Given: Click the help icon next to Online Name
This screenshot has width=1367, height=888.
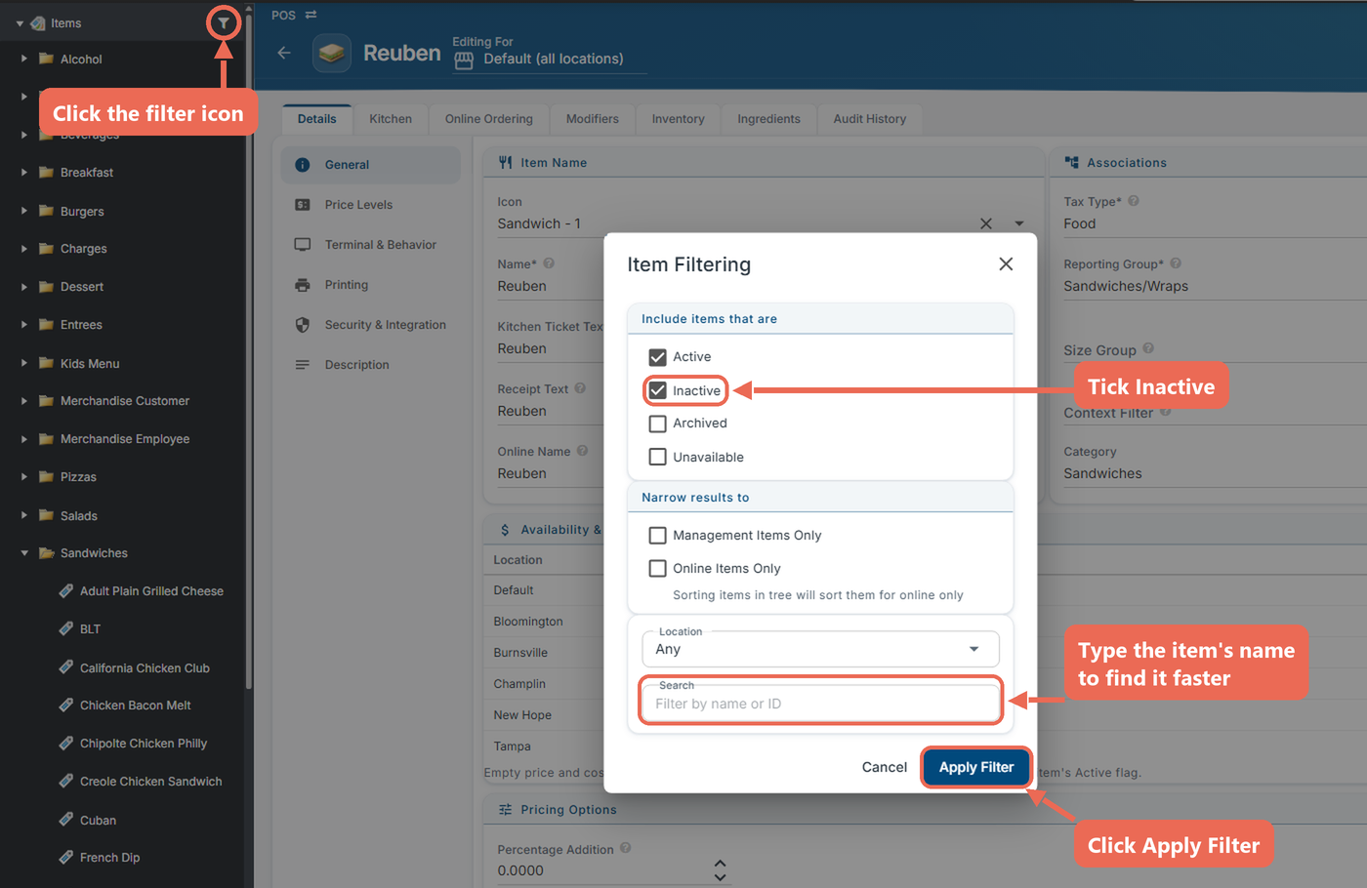Looking at the screenshot, I should 582,451.
